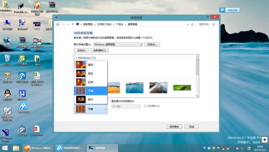Toggle the 无序播放(S) checkbox
Viewport: 269px width, 152px height.
point(145,106)
